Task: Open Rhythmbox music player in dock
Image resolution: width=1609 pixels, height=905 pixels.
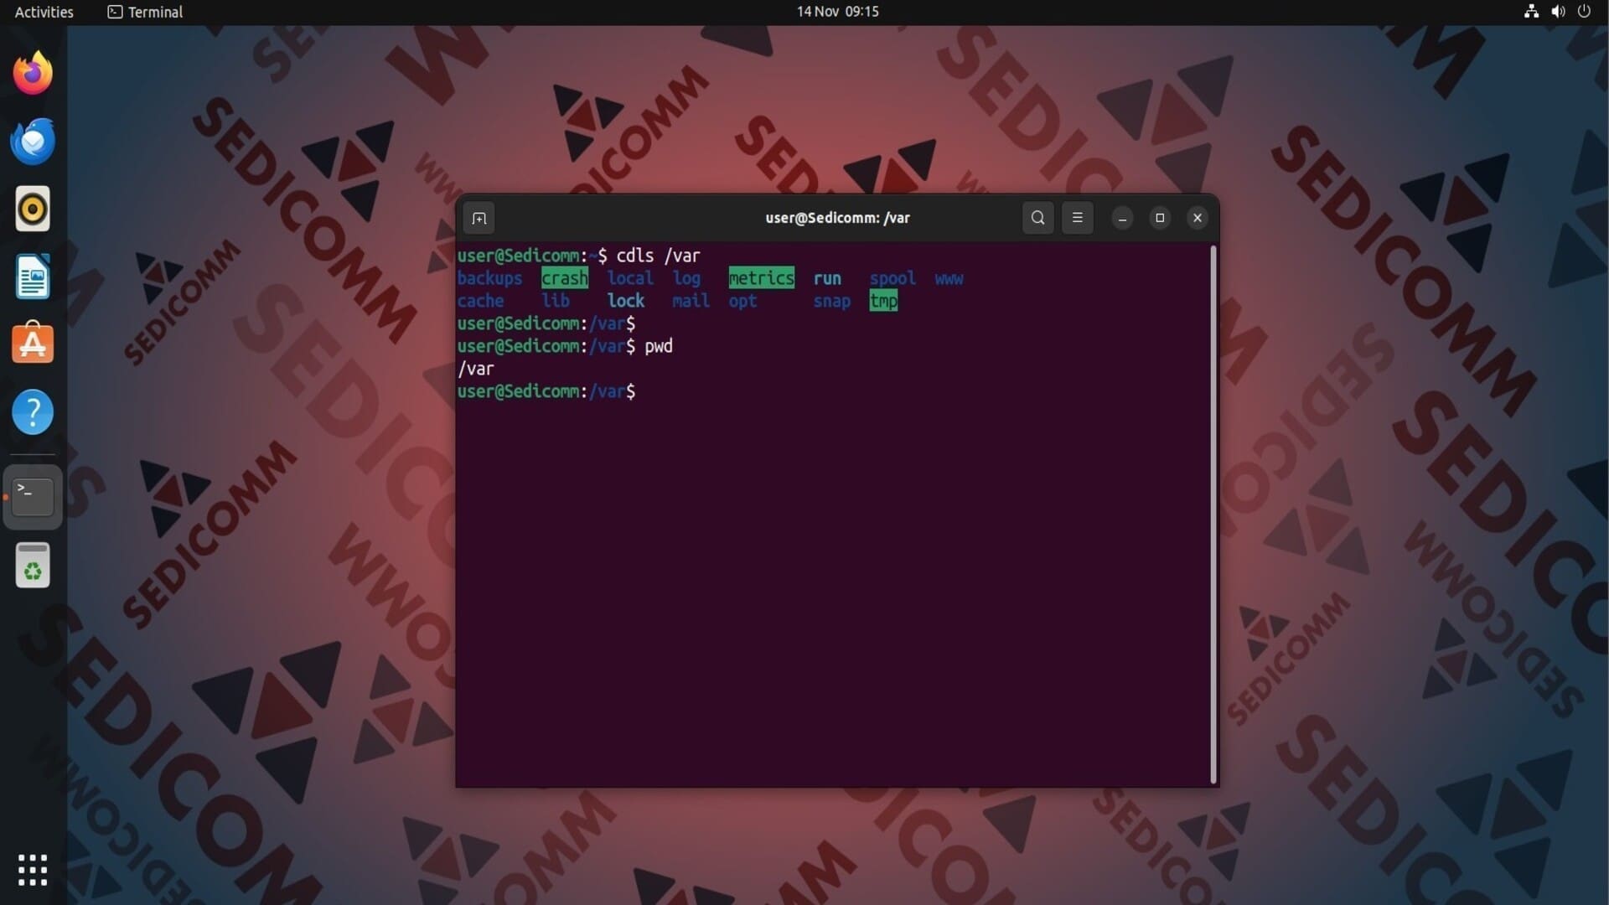Action: coord(33,209)
